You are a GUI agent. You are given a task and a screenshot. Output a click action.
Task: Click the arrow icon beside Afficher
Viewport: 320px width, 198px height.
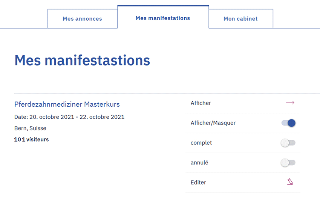(x=290, y=103)
